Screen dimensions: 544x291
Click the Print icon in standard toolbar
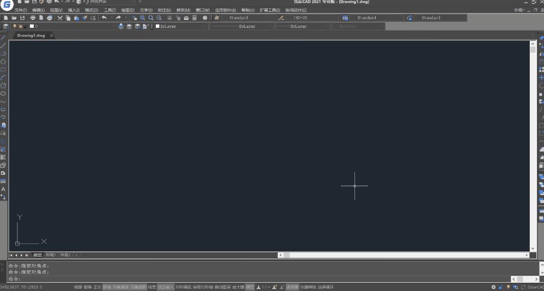(x=33, y=17)
